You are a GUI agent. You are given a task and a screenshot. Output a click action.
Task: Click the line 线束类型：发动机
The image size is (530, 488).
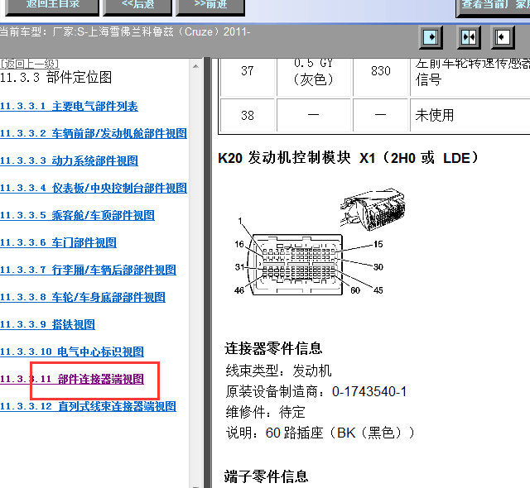tap(278, 371)
